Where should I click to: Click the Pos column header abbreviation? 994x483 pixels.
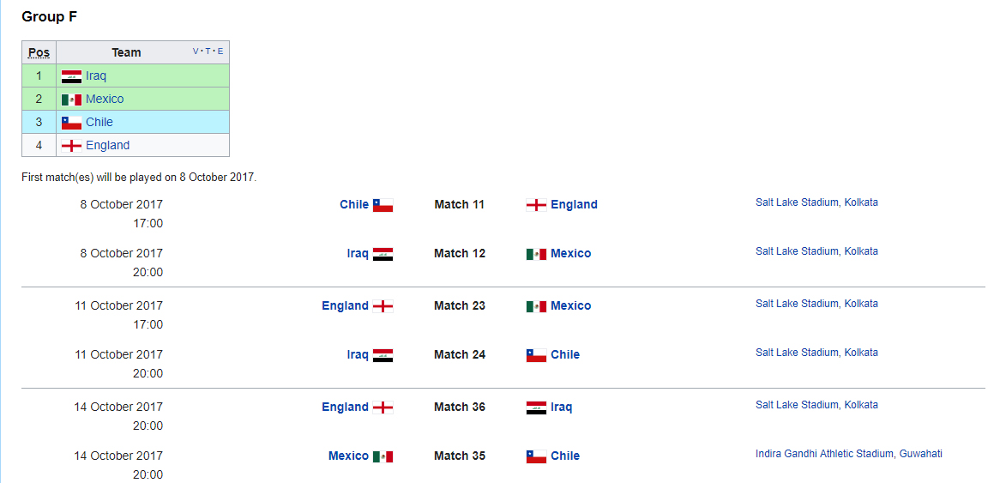39,52
